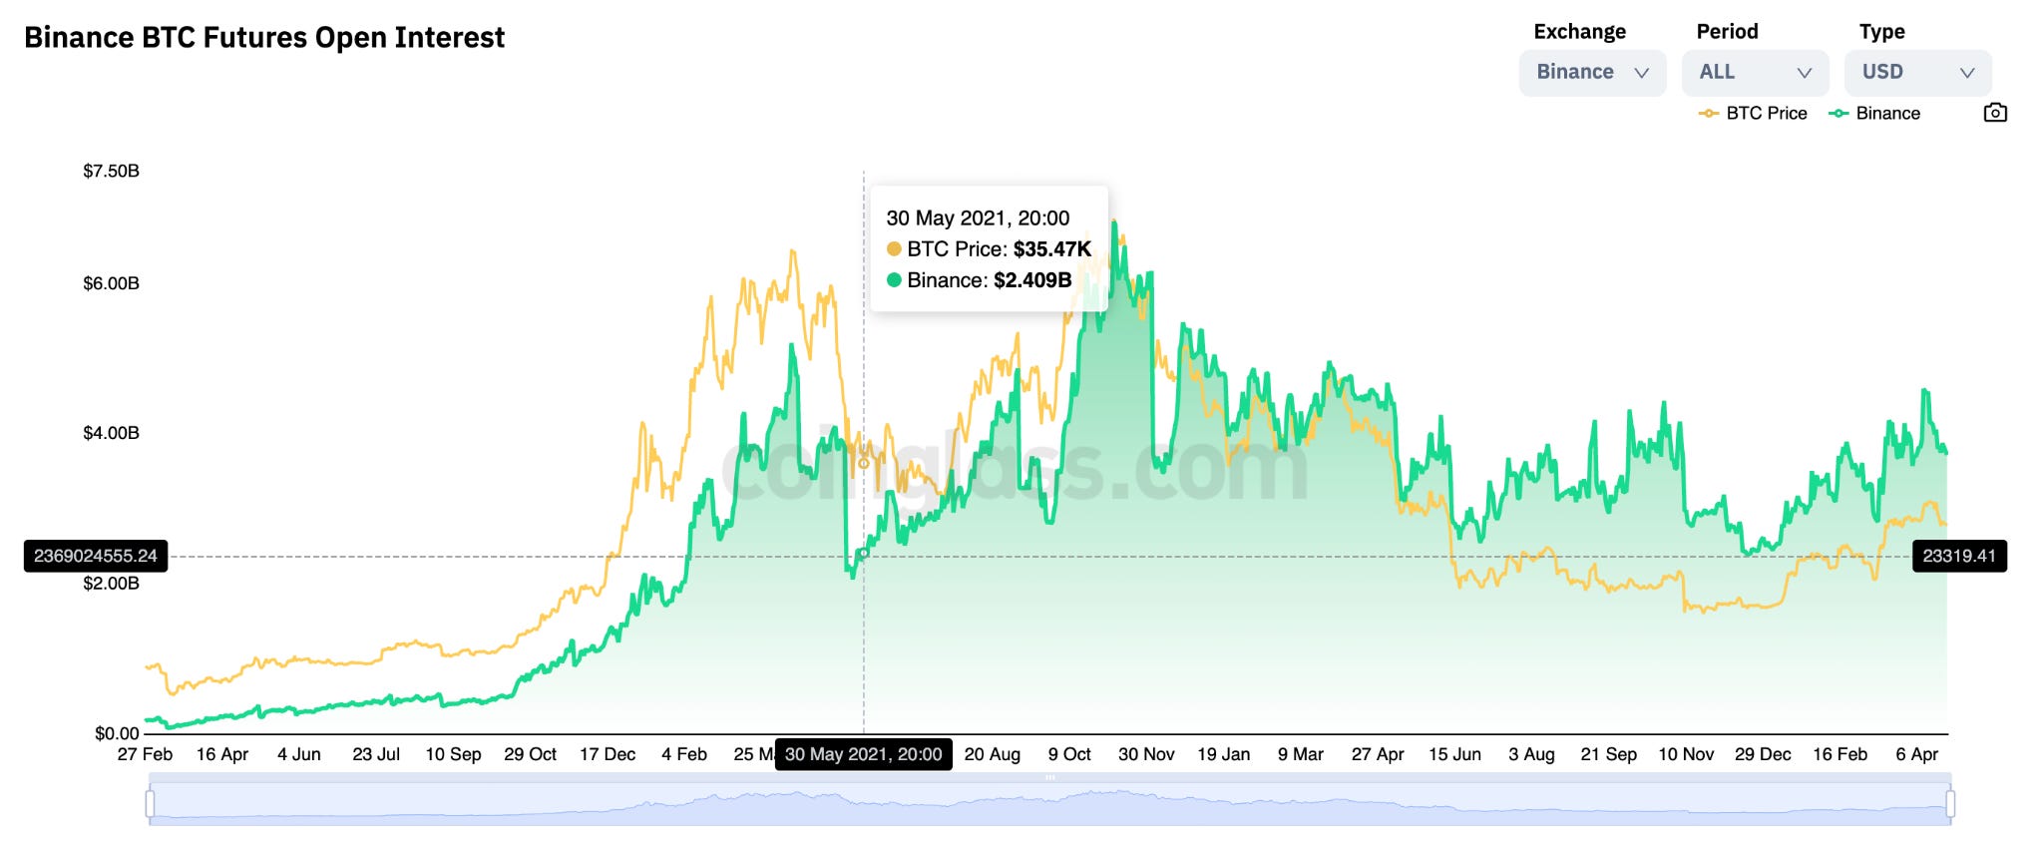Download chart image via camera icon
Image resolution: width=2043 pixels, height=853 pixels.
[1995, 113]
